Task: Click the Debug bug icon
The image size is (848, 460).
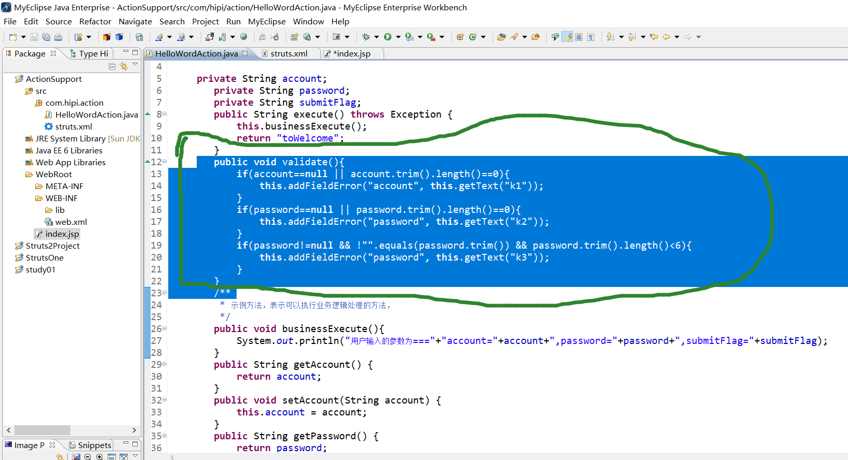Action: click(366, 37)
